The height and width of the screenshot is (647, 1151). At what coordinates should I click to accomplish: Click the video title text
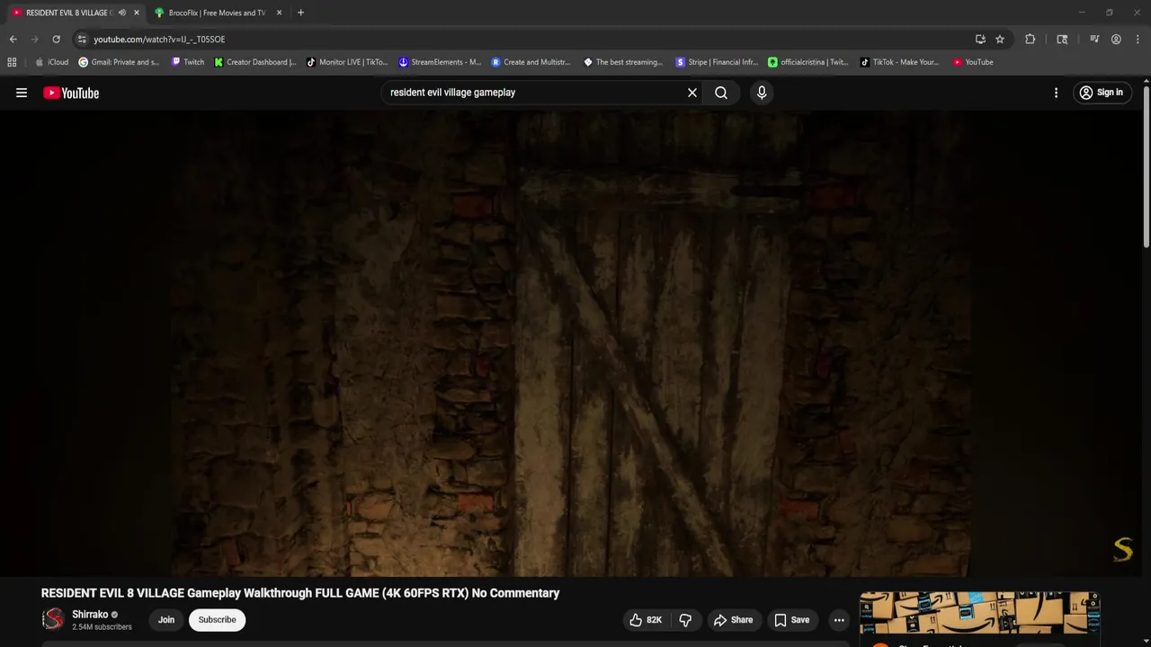pyautogui.click(x=300, y=593)
